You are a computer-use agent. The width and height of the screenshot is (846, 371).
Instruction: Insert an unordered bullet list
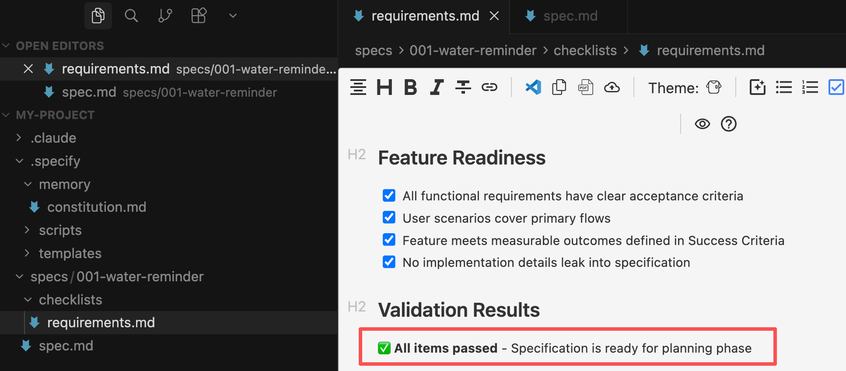click(783, 87)
